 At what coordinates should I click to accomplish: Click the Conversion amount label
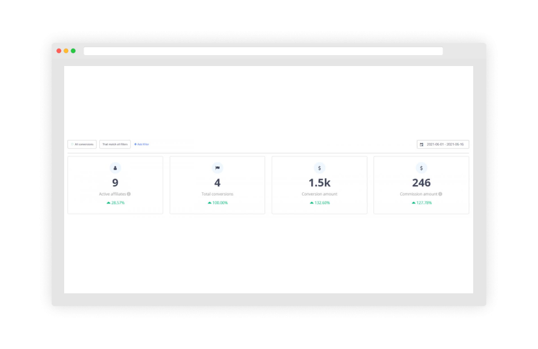320,194
